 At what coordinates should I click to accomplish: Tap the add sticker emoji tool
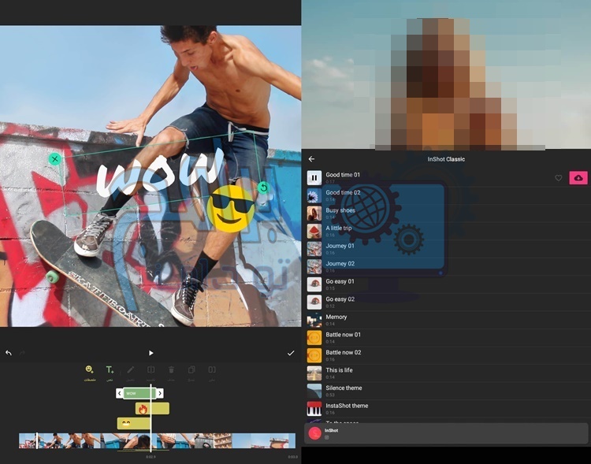coord(89,369)
